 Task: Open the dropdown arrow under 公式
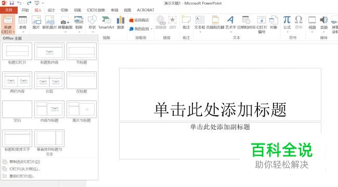(287, 32)
